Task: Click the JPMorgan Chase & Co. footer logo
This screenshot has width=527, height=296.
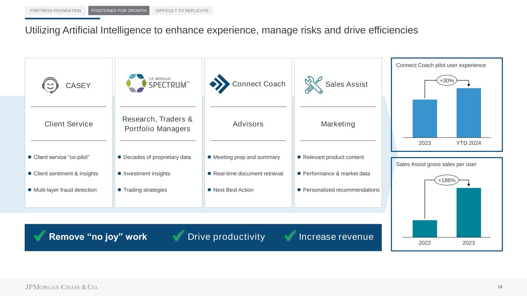Action: (x=61, y=287)
